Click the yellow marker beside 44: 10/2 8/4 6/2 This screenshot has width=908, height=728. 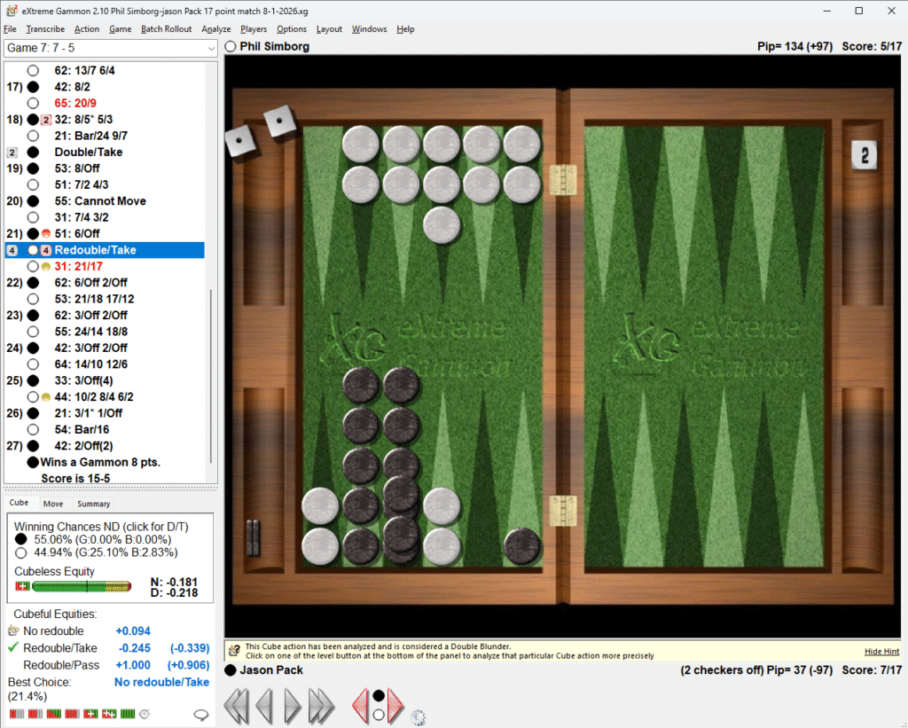click(46, 396)
